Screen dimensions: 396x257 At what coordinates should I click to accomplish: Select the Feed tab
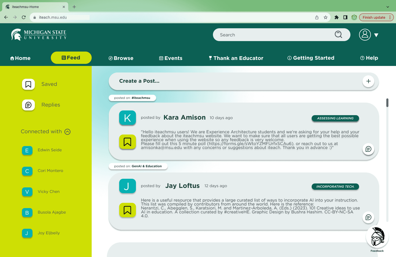pyautogui.click(x=71, y=58)
